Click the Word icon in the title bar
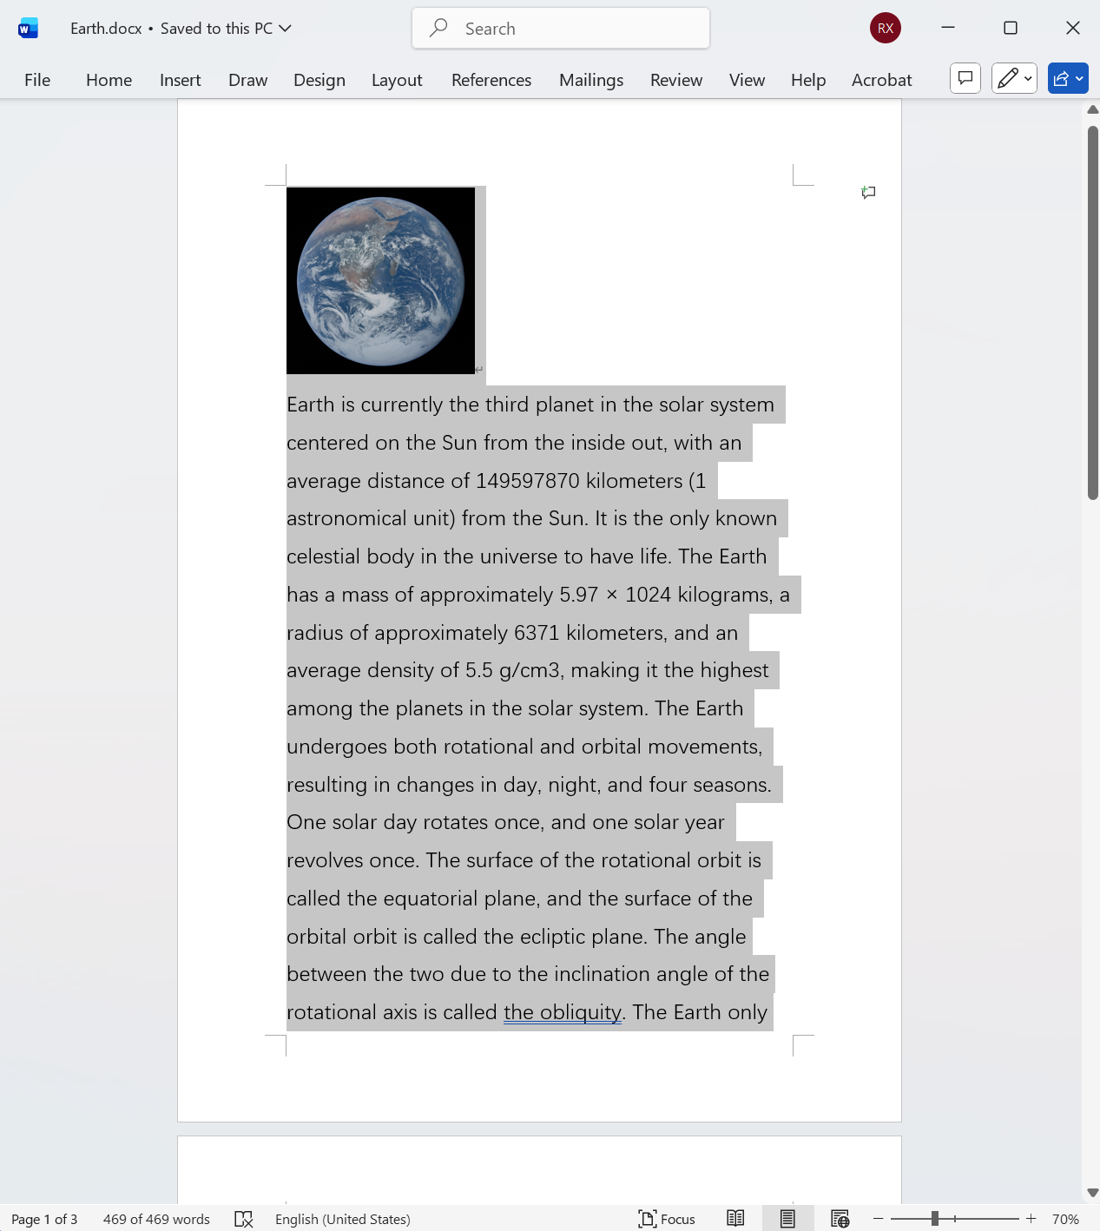Viewport: 1100px width, 1231px height. [27, 27]
